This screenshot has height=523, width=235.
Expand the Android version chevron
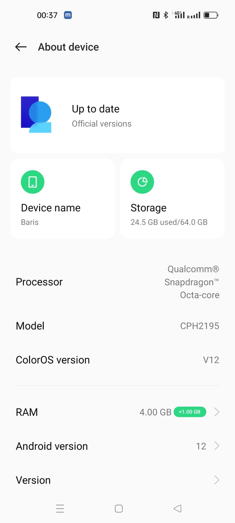coord(217,446)
